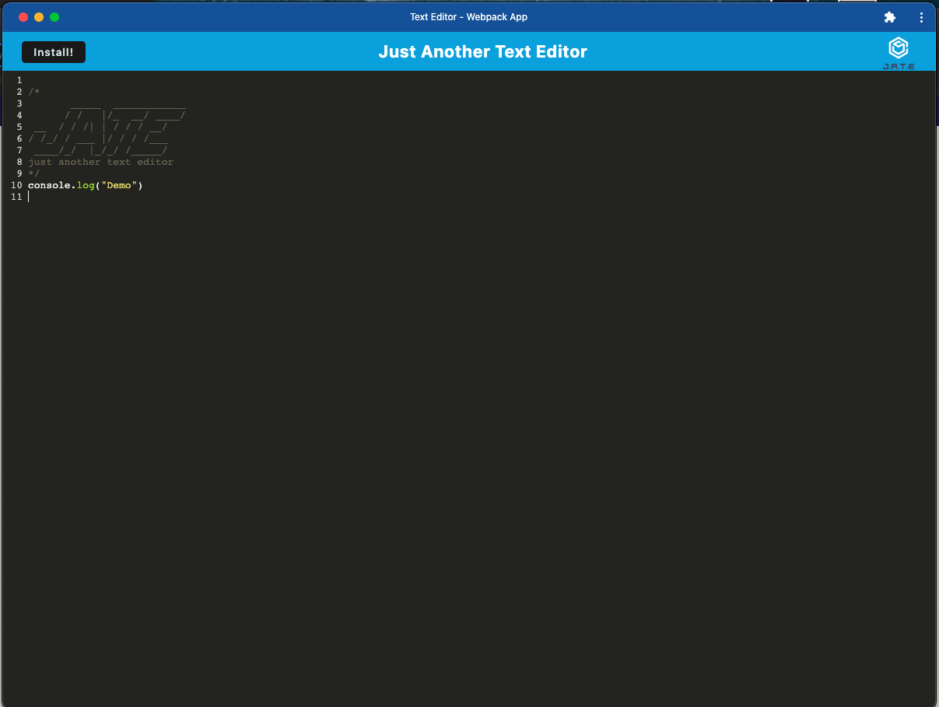The height and width of the screenshot is (707, 939).
Task: Click the J.A.T.E hexagon logo icon
Action: [899, 47]
